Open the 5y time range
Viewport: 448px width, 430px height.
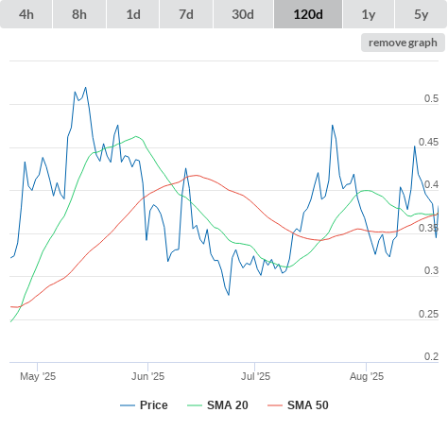[421, 14]
